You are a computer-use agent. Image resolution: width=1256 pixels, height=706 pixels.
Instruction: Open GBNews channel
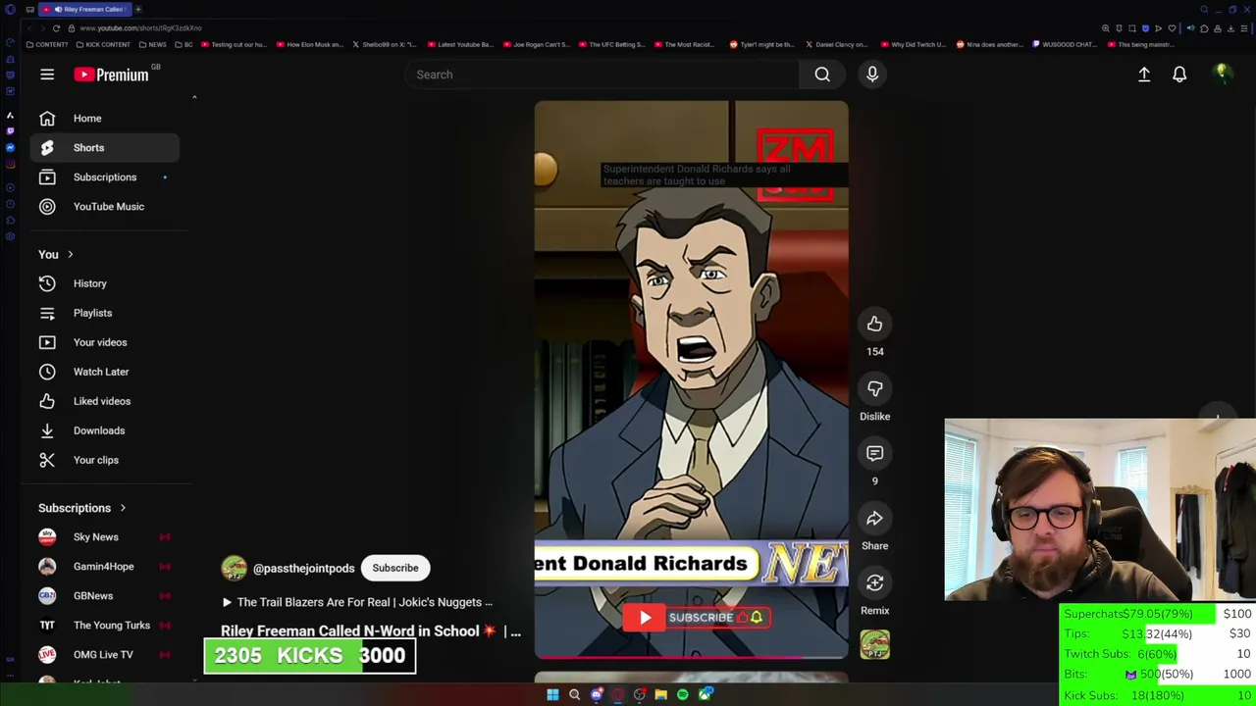pyautogui.click(x=105, y=595)
